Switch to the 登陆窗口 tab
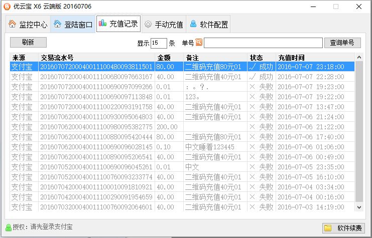Image resolution: width=372 pixels, height=238 pixels. [x=73, y=24]
